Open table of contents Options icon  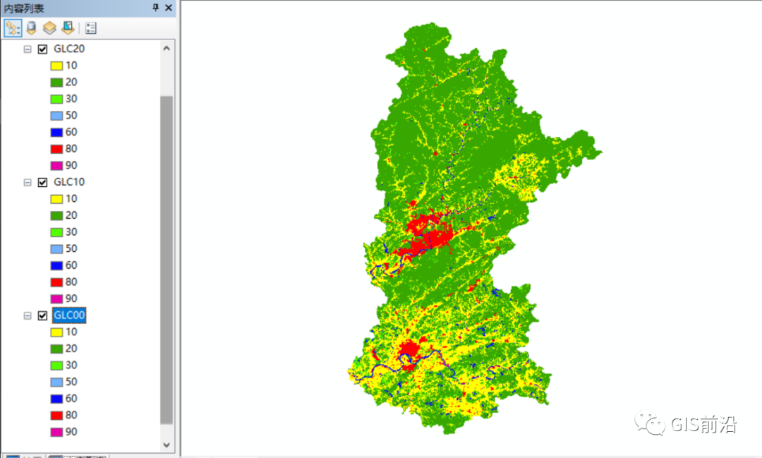91,28
